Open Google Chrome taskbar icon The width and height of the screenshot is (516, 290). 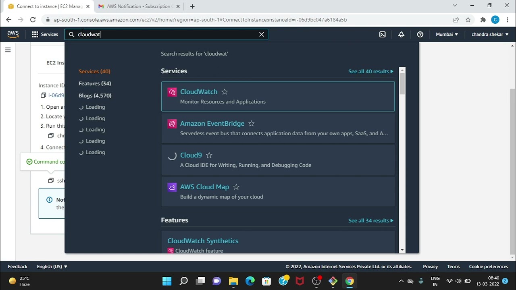click(x=350, y=281)
